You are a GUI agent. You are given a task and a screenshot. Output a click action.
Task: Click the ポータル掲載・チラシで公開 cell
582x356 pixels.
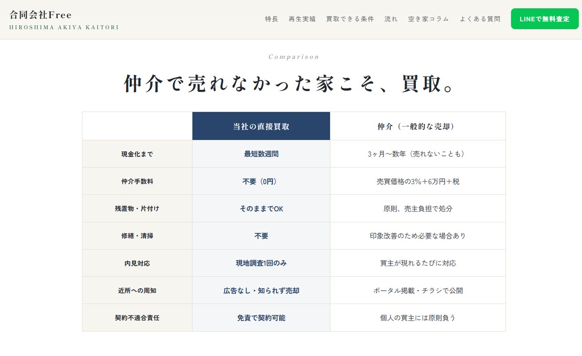[x=417, y=290]
